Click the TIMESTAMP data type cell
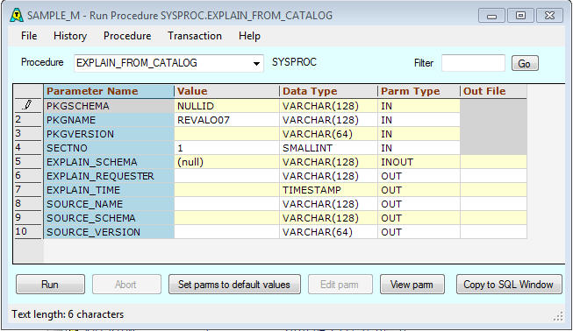 pos(328,190)
